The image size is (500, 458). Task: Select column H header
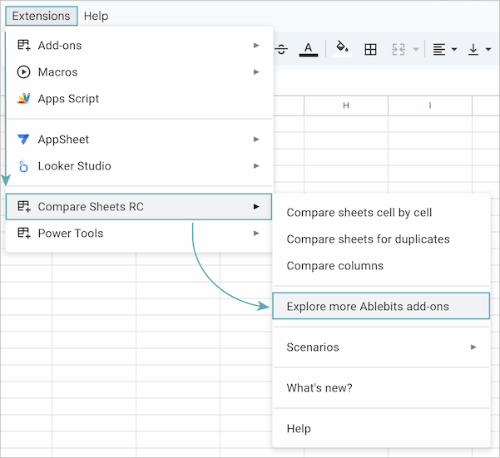(x=346, y=106)
